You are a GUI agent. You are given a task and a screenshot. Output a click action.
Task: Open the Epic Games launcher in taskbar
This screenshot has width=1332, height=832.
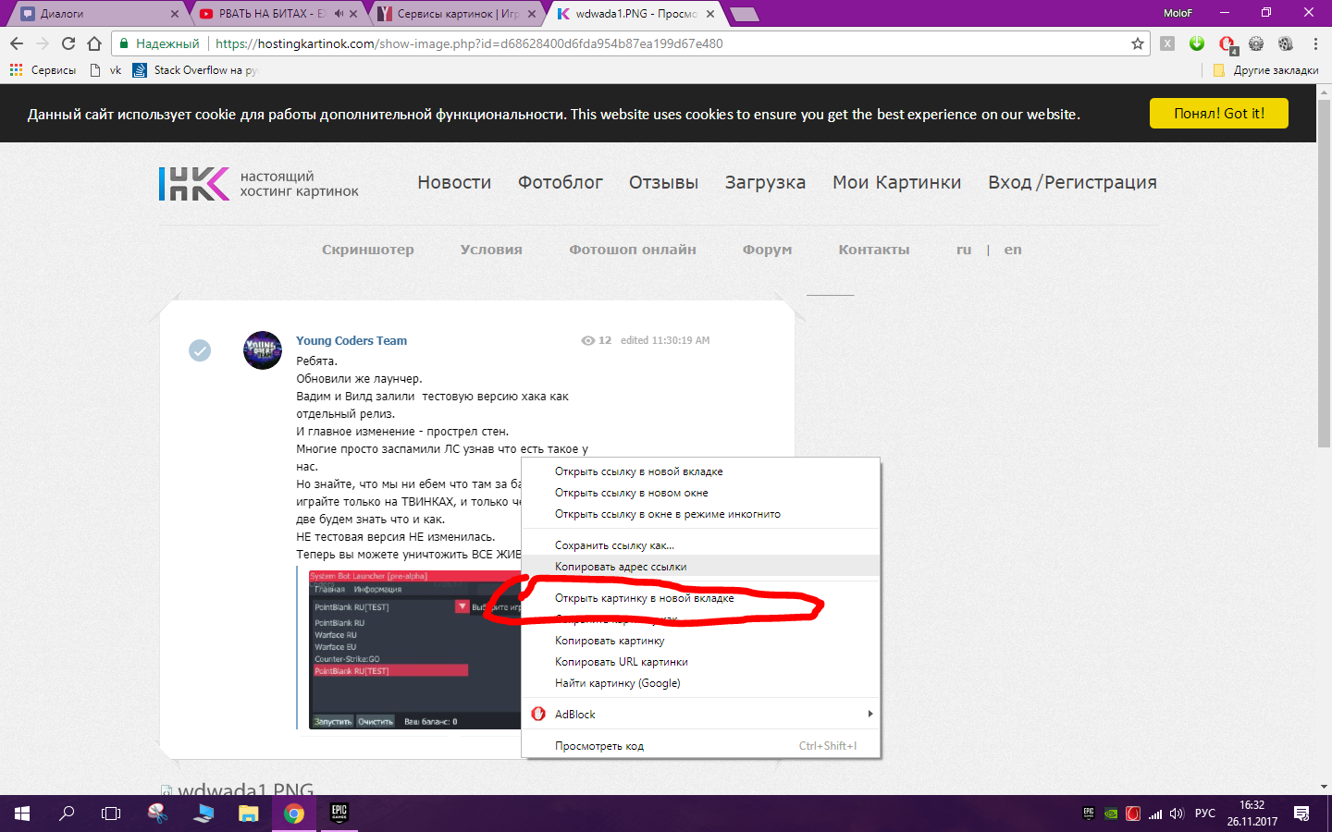(x=339, y=813)
